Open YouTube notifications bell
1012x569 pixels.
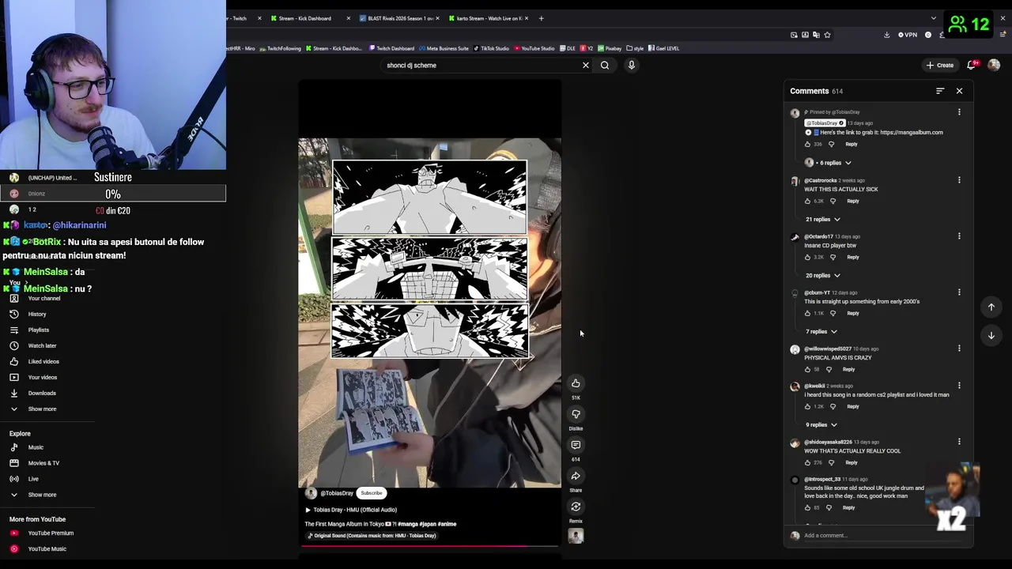tap(972, 65)
